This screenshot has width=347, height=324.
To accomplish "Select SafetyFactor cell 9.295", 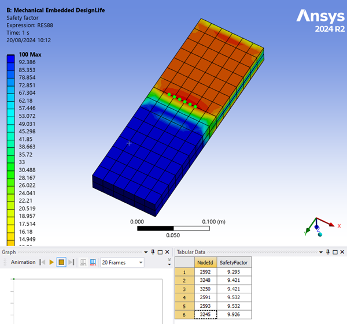I will [x=234, y=272].
